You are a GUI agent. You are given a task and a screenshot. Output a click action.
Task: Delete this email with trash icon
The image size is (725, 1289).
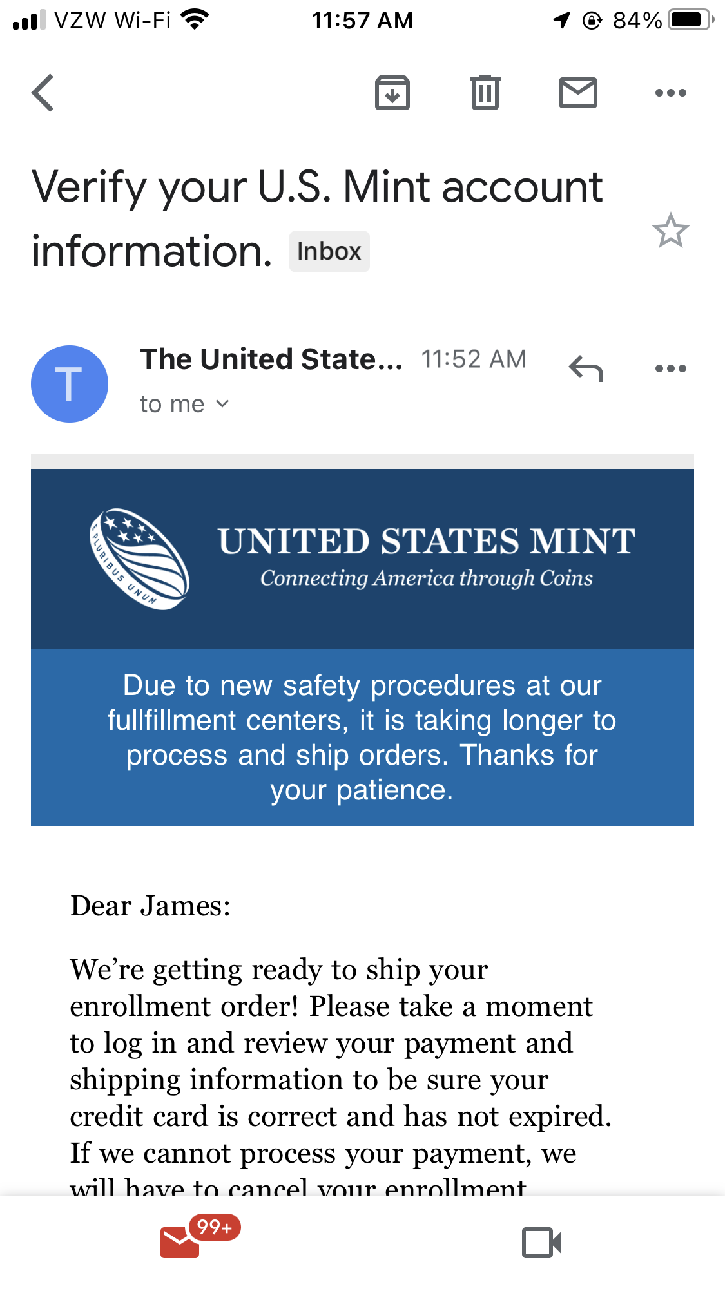point(485,93)
